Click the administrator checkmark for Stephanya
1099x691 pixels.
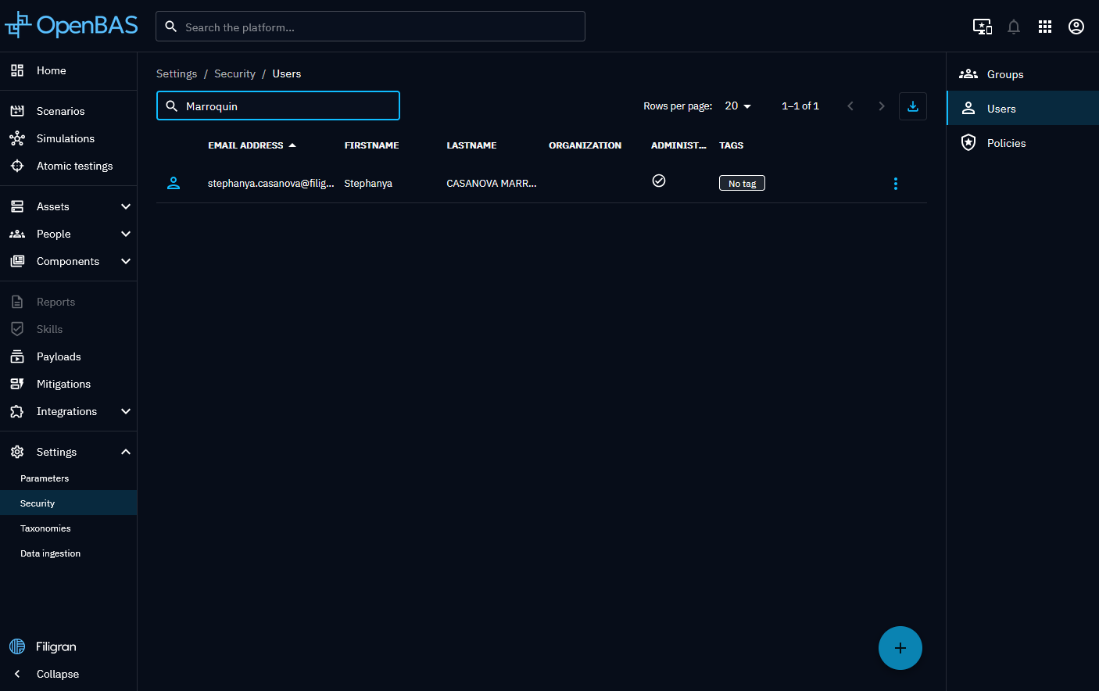tap(659, 181)
